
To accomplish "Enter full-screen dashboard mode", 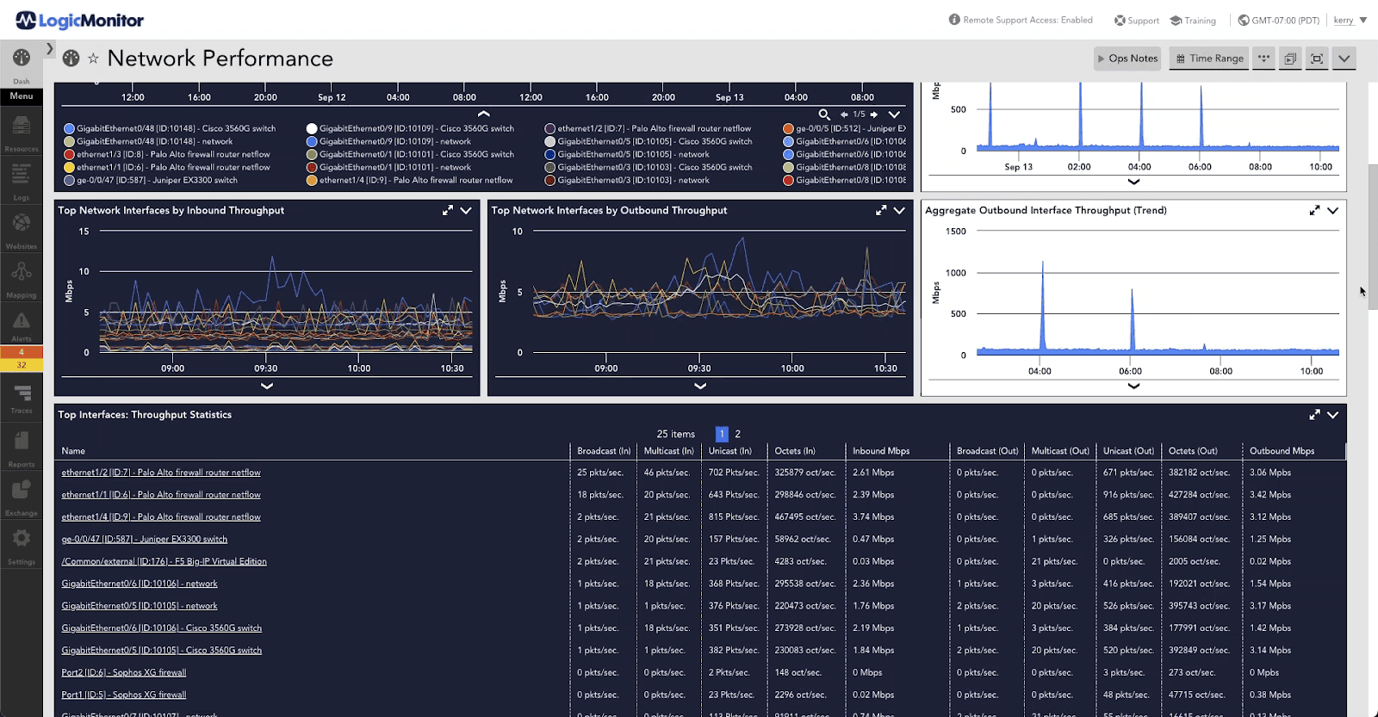I will point(1317,59).
